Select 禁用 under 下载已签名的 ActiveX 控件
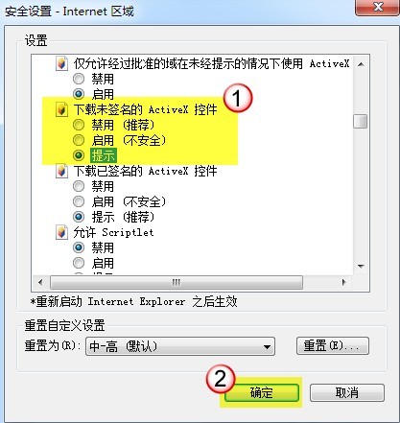 click(79, 186)
